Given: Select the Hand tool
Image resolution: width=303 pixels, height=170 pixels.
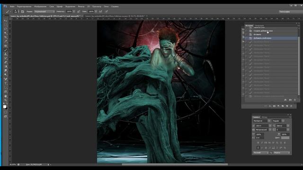Looking at the screenshot, I should 6,96.
